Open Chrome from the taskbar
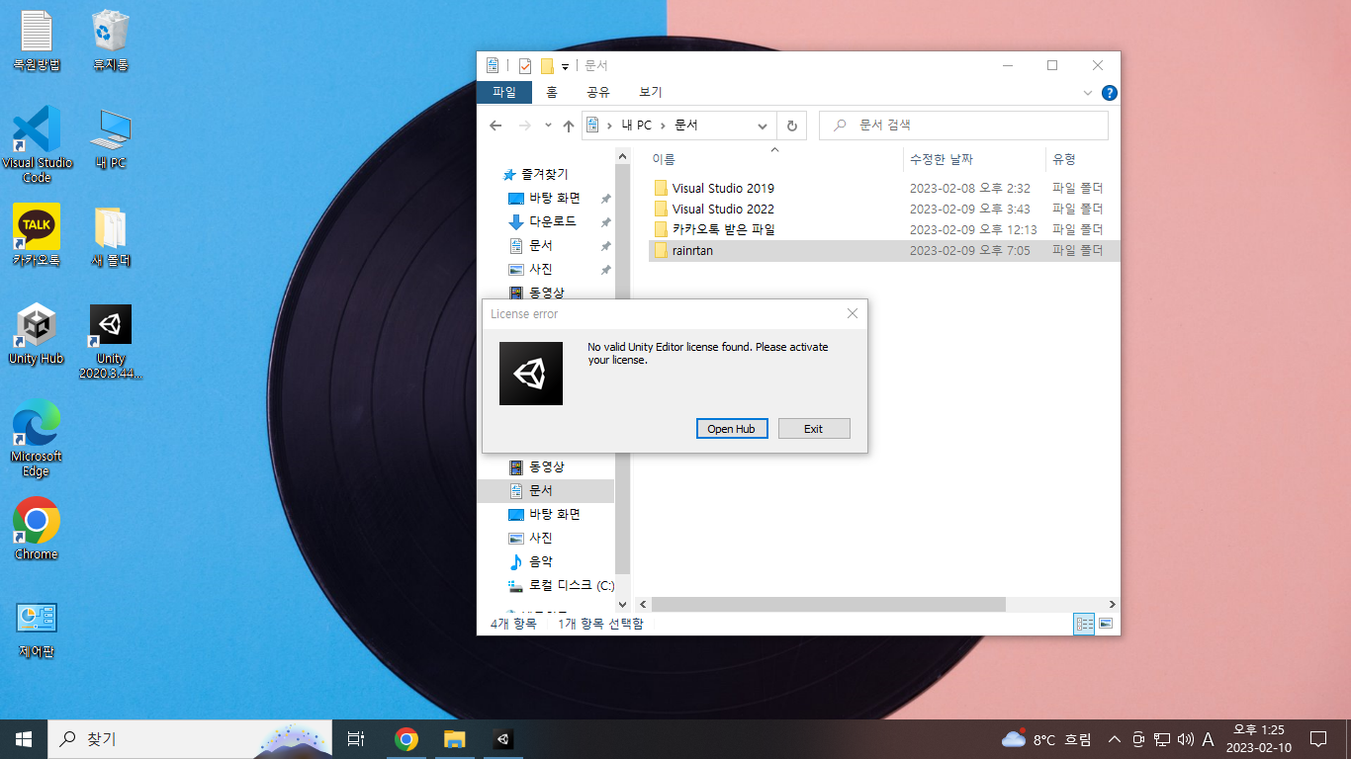The image size is (1351, 759). click(405, 738)
